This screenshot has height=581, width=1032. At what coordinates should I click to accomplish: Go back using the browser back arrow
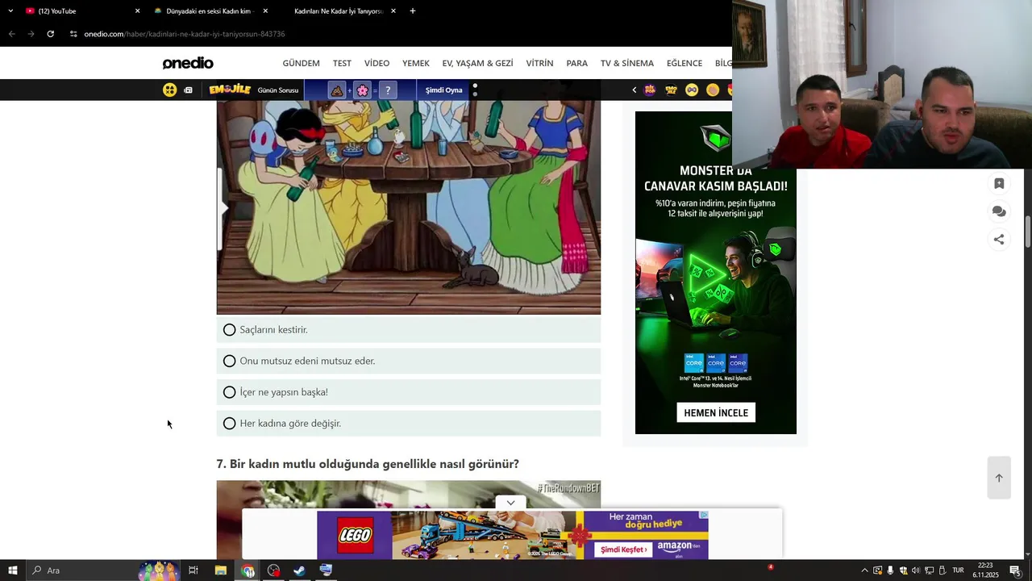click(x=11, y=34)
